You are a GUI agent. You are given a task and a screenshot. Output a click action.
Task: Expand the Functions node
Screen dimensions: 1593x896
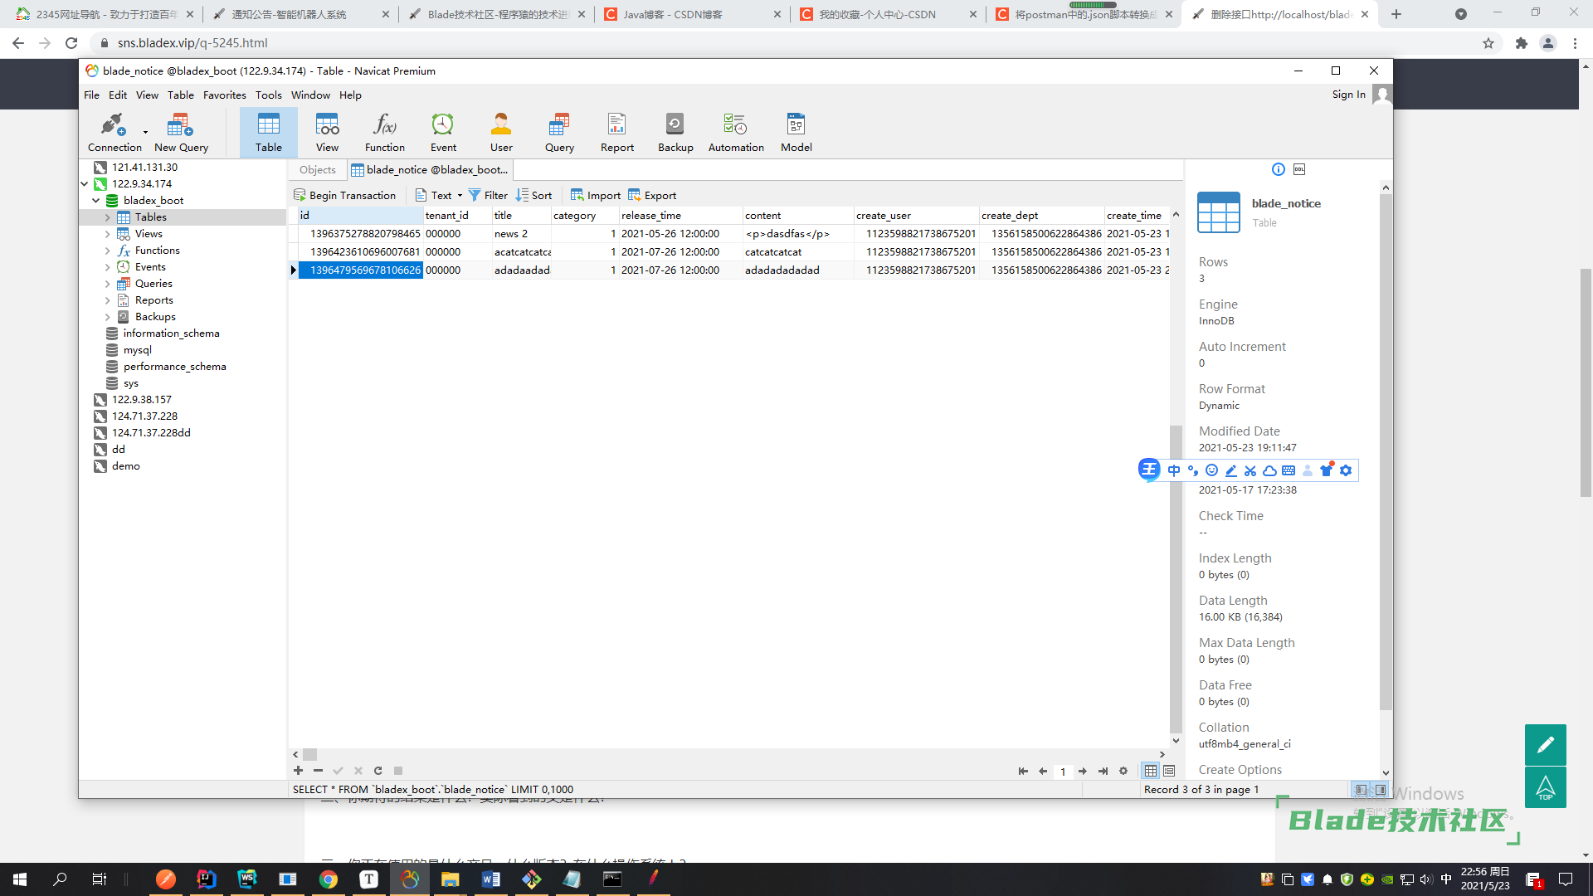click(x=108, y=251)
